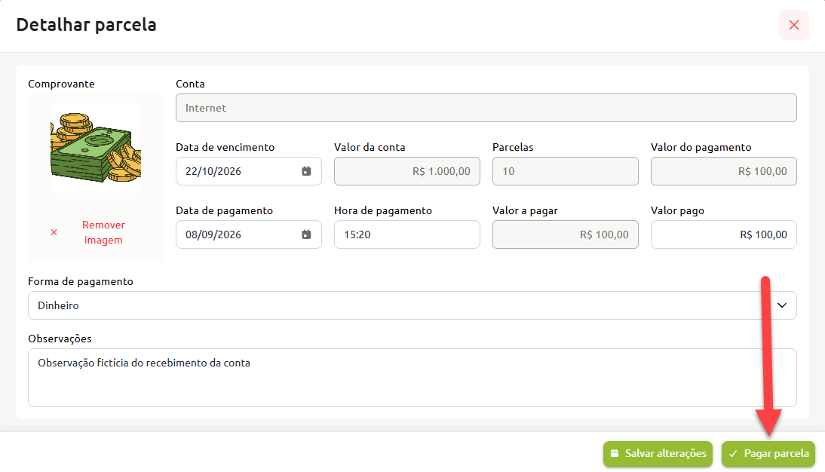Click the Hora de pagamento field
825x472 pixels.
[406, 234]
